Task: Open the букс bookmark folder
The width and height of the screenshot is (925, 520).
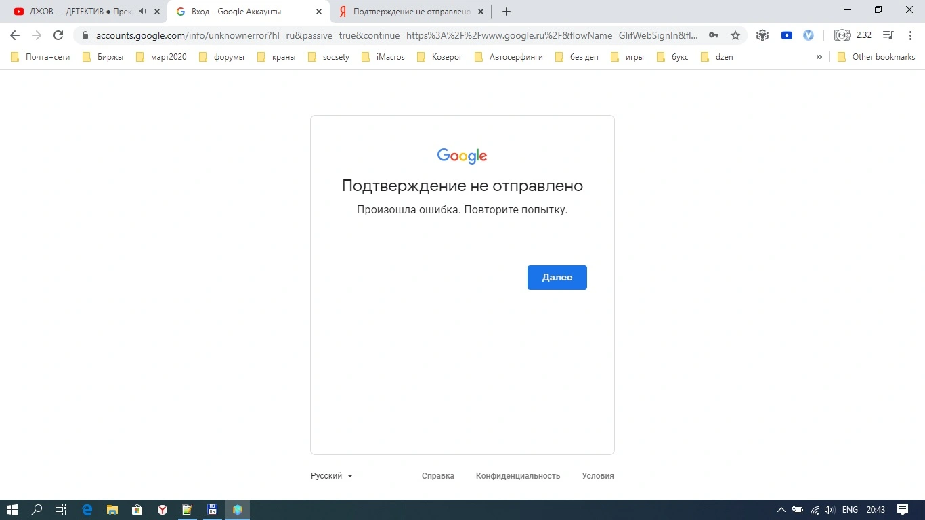Action: coord(672,57)
